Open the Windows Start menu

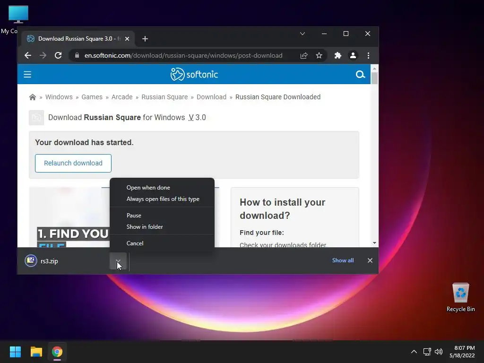(15, 352)
